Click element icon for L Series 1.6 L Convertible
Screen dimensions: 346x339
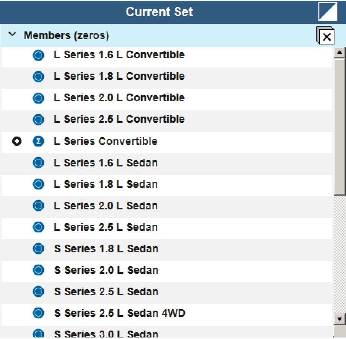pyautogui.click(x=38, y=55)
